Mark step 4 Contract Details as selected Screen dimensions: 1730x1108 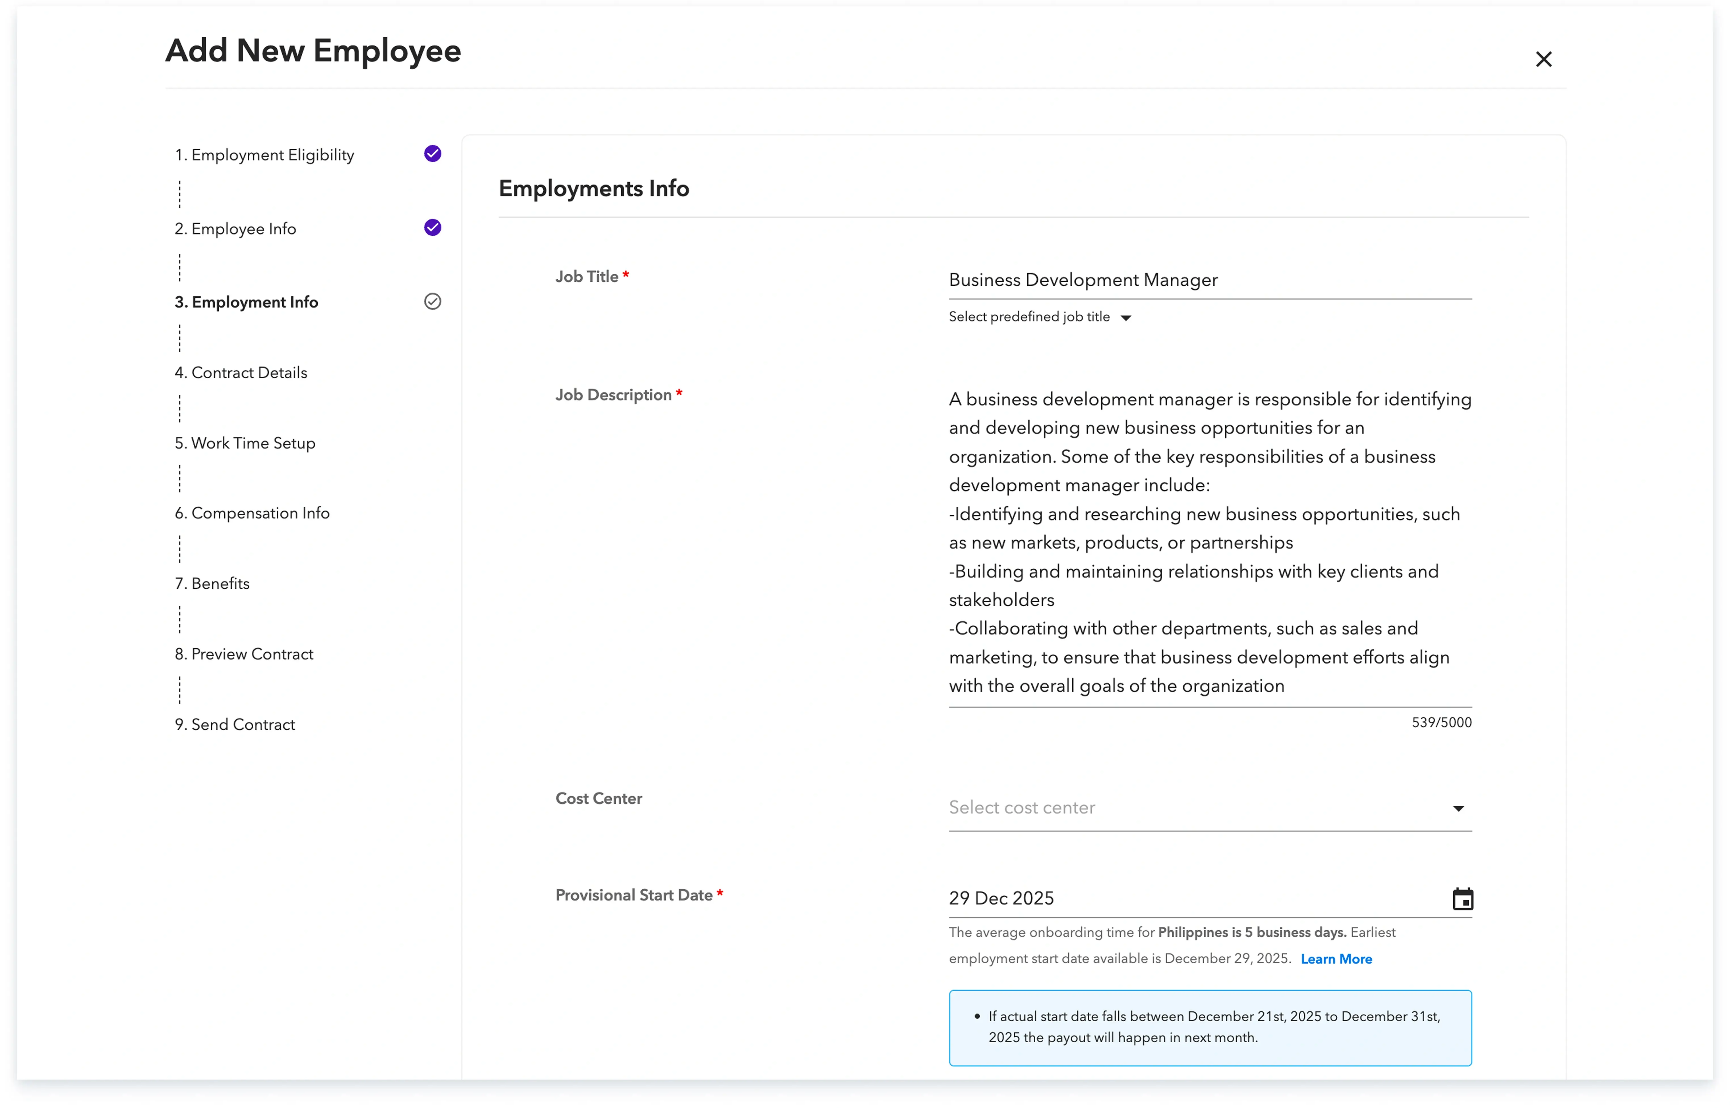240,372
